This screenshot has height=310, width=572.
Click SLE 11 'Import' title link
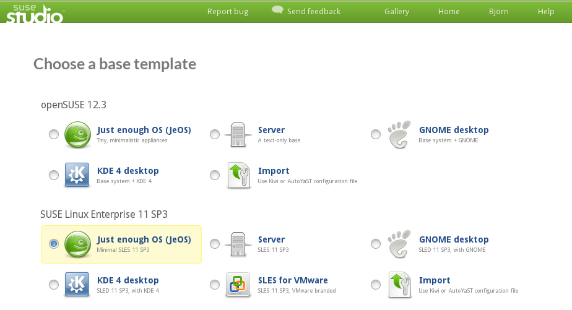(435, 280)
